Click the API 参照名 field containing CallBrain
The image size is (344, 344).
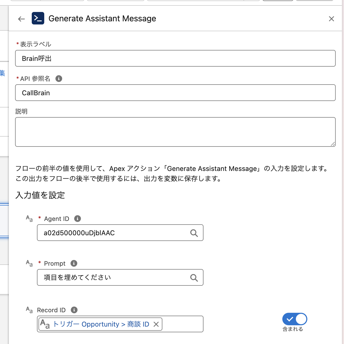[x=175, y=93]
